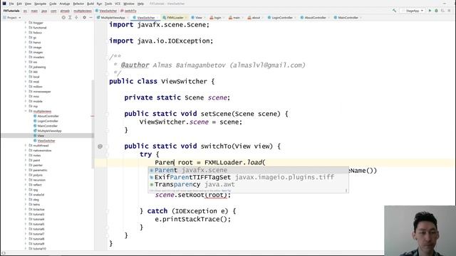The width and height of the screenshot is (456, 256).
Task: Expand the invaders package folder
Action: click(26, 57)
